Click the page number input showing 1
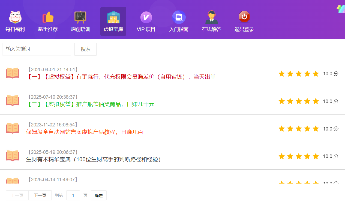This screenshot has width=345, height=208. click(73, 195)
